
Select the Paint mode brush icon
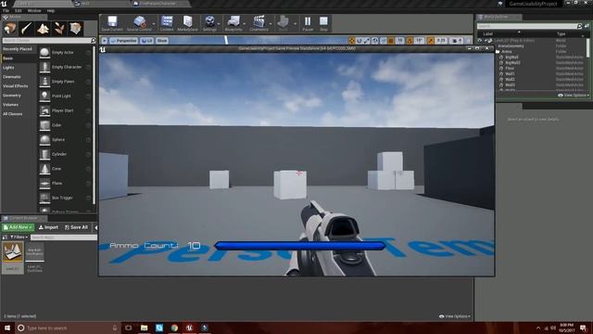coord(27,29)
